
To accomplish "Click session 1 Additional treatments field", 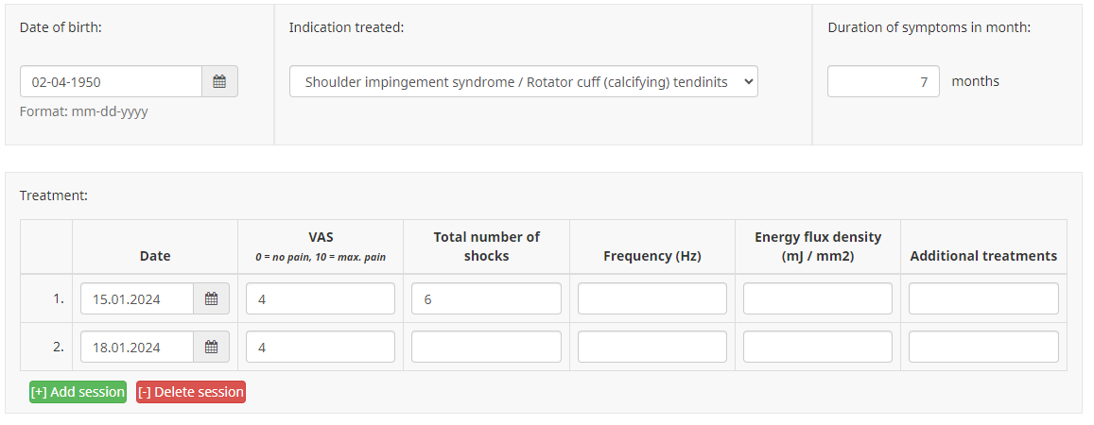I will pos(983,299).
